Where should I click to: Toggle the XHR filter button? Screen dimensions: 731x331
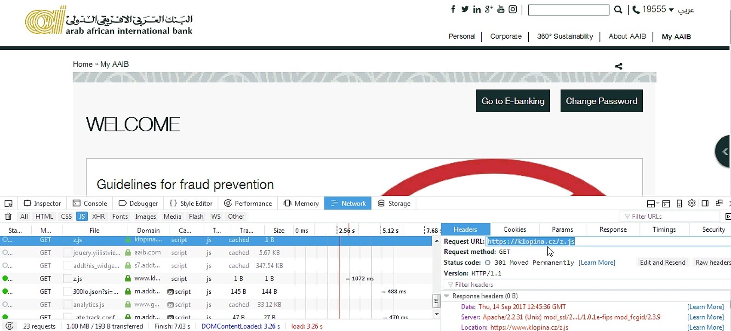(98, 217)
